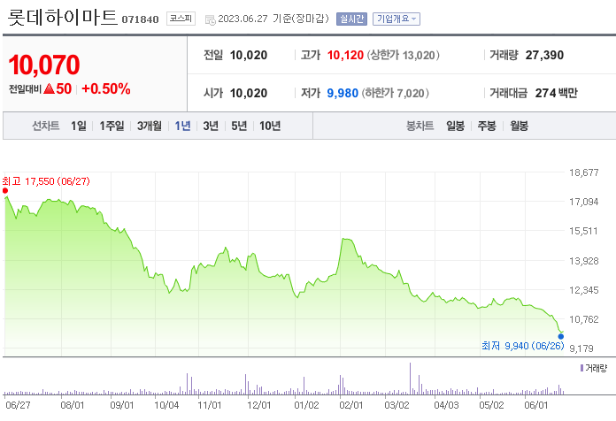Viewport: 616px width, 421px height.
Task: Click the 전일 value 10,020
Action: [x=249, y=56]
